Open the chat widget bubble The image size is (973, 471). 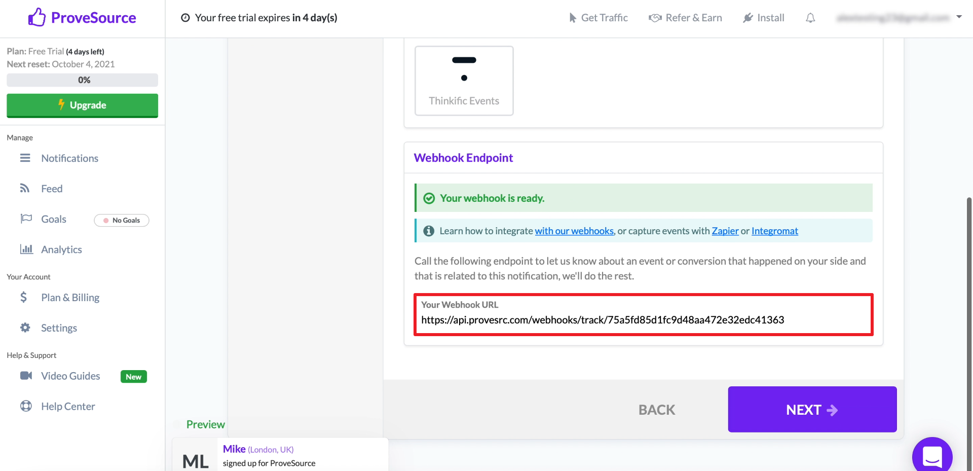tap(932, 456)
